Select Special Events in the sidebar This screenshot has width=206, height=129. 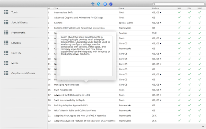click(x=20, y=22)
